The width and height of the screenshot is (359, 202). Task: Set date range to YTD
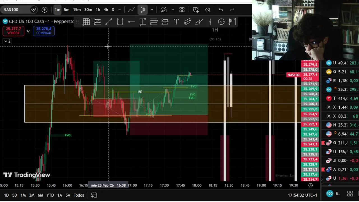coord(50,195)
